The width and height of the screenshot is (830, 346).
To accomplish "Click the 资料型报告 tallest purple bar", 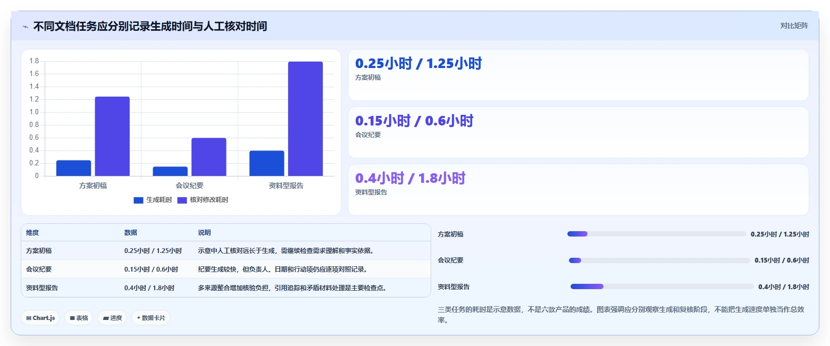I will pyautogui.click(x=306, y=119).
